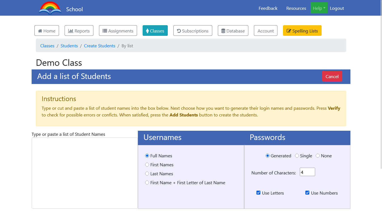
Task: Go to Home tab
Action: tap(47, 31)
